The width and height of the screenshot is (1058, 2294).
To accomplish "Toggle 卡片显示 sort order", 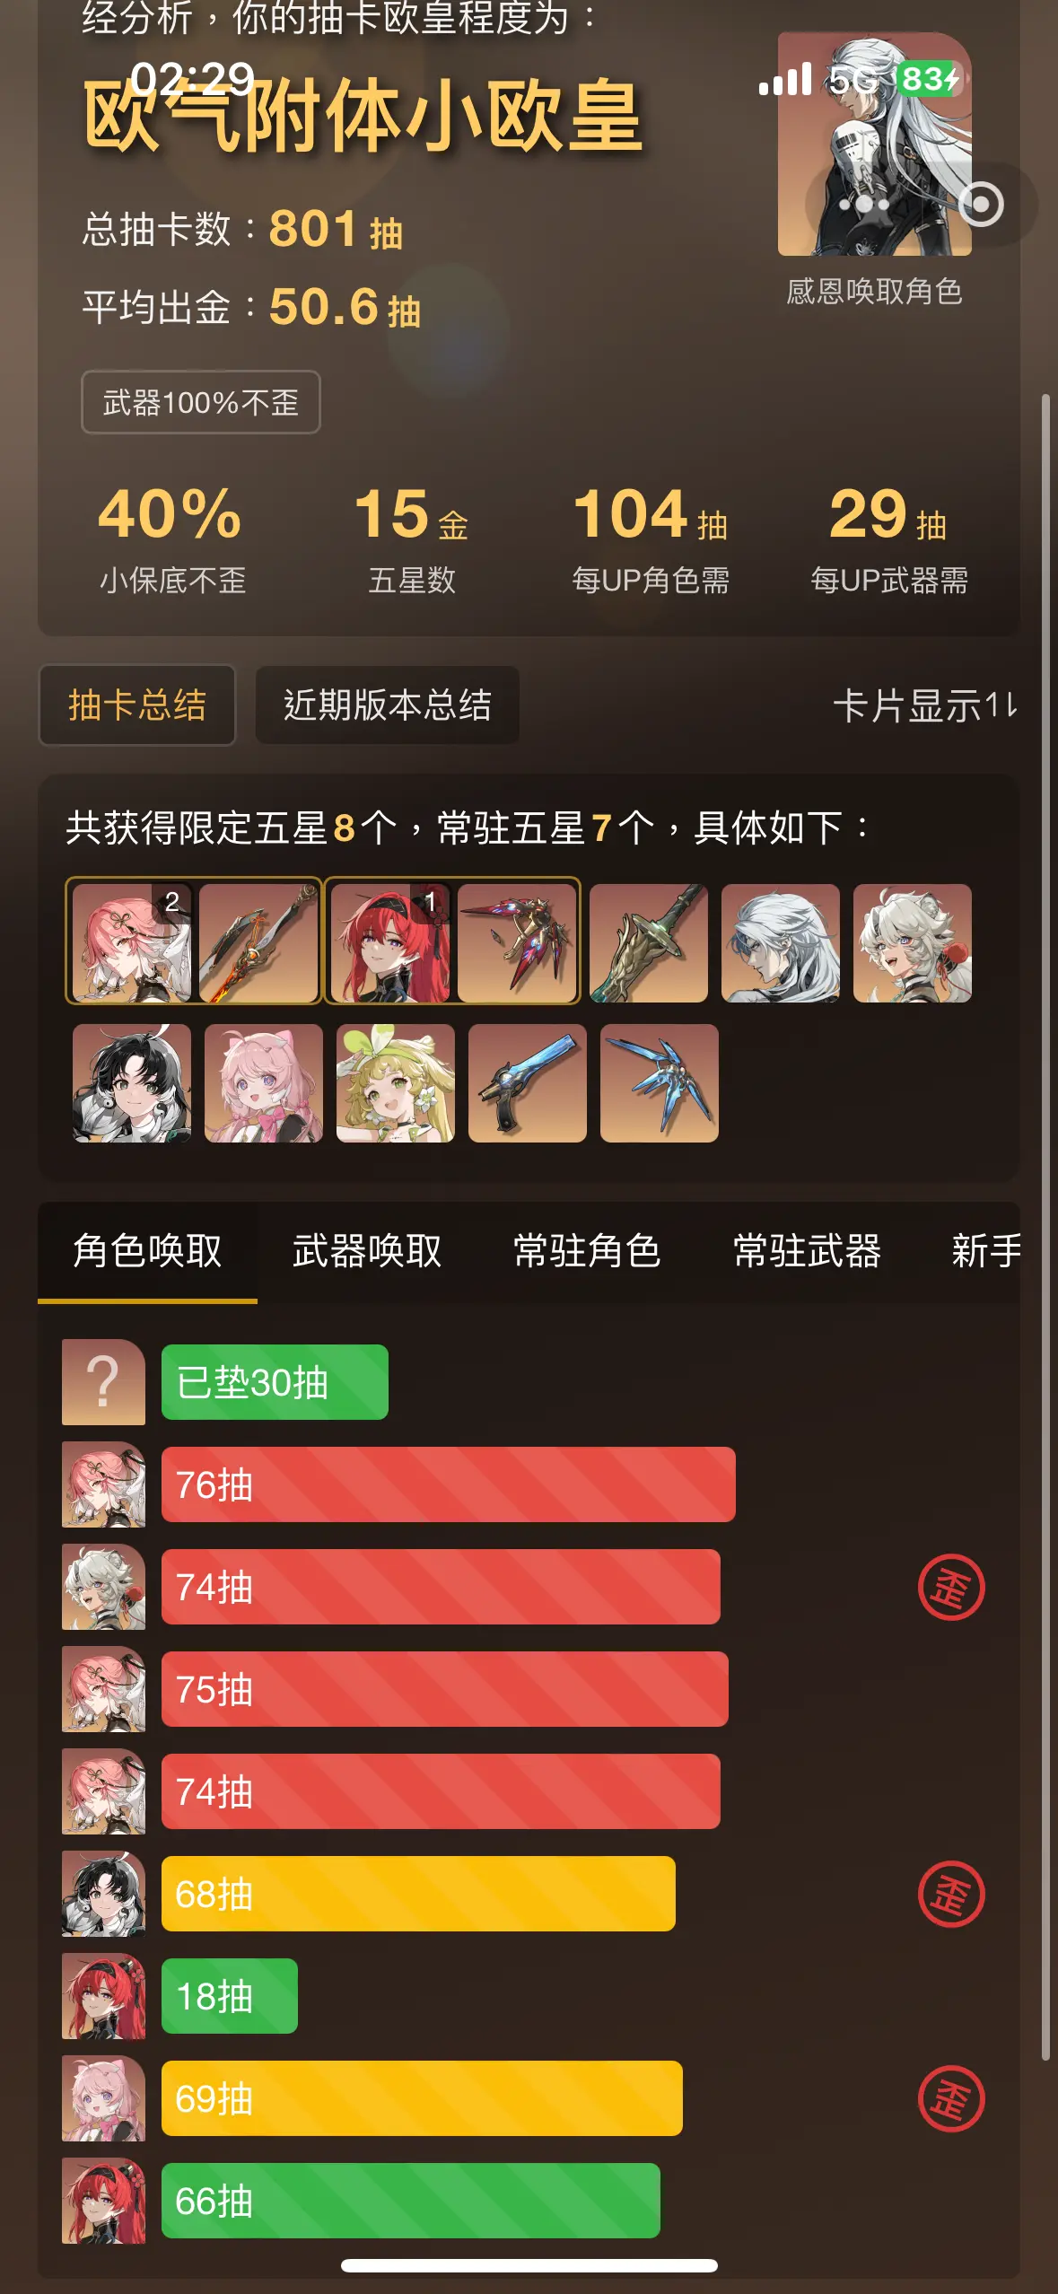I will point(925,705).
